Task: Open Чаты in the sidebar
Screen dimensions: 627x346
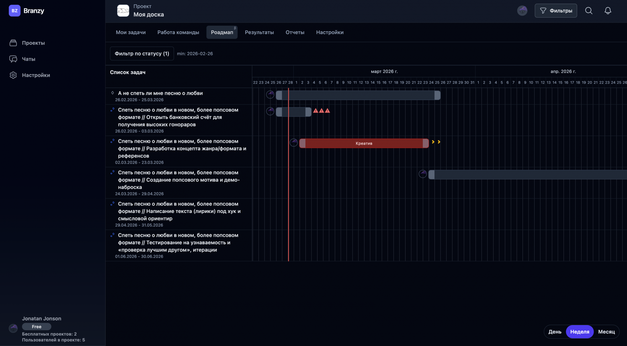Action: (x=28, y=59)
